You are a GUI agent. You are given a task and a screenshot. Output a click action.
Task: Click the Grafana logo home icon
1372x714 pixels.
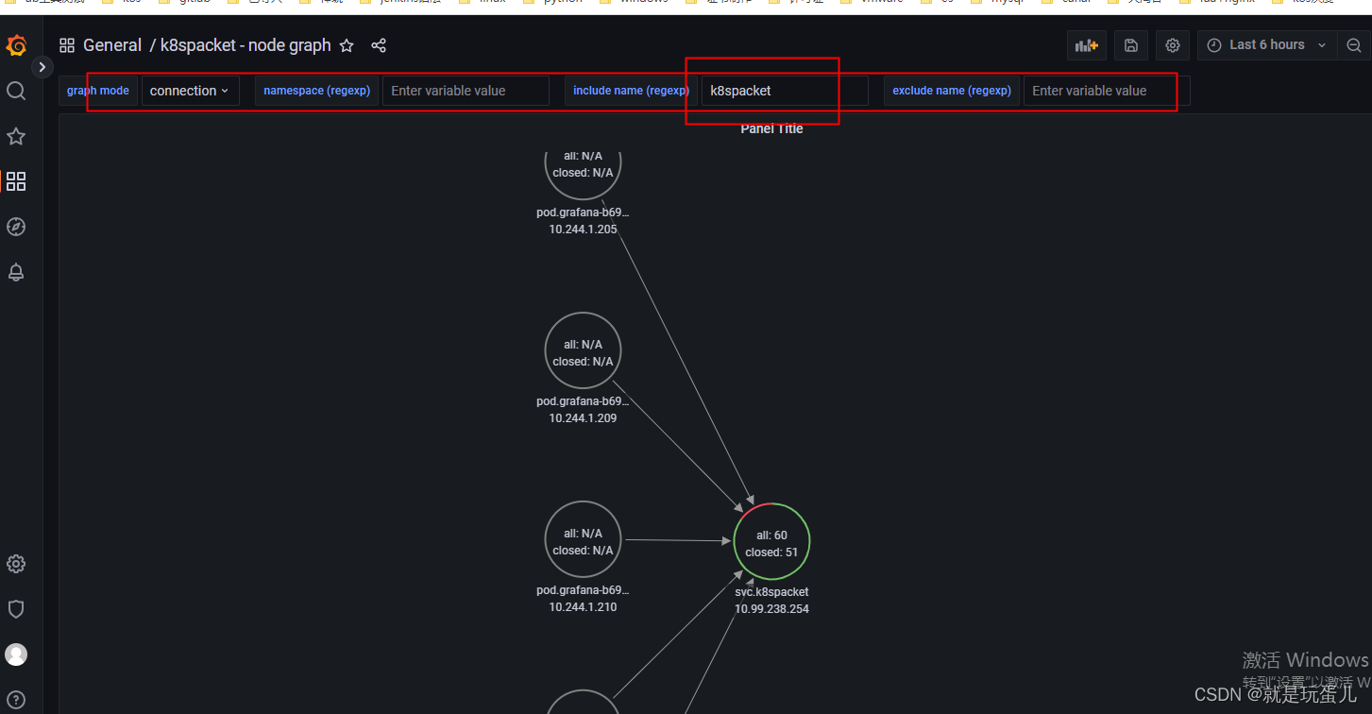(16, 45)
